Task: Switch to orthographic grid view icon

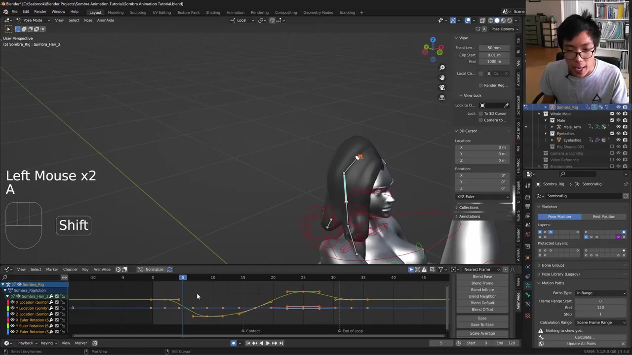Action: pyautogui.click(x=442, y=98)
